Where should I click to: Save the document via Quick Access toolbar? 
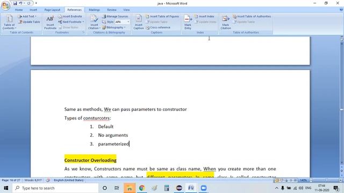point(15,3)
